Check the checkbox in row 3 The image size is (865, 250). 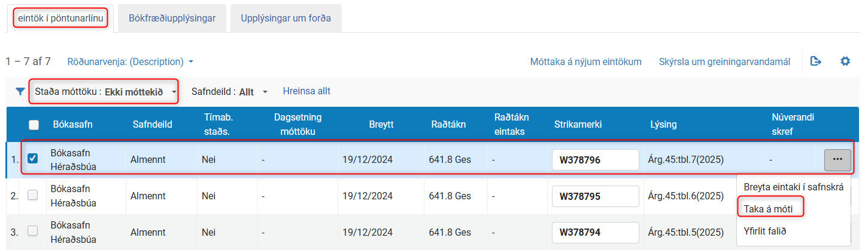34,231
